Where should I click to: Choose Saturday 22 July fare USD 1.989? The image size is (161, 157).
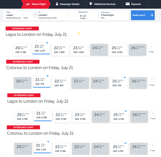click(61, 49)
